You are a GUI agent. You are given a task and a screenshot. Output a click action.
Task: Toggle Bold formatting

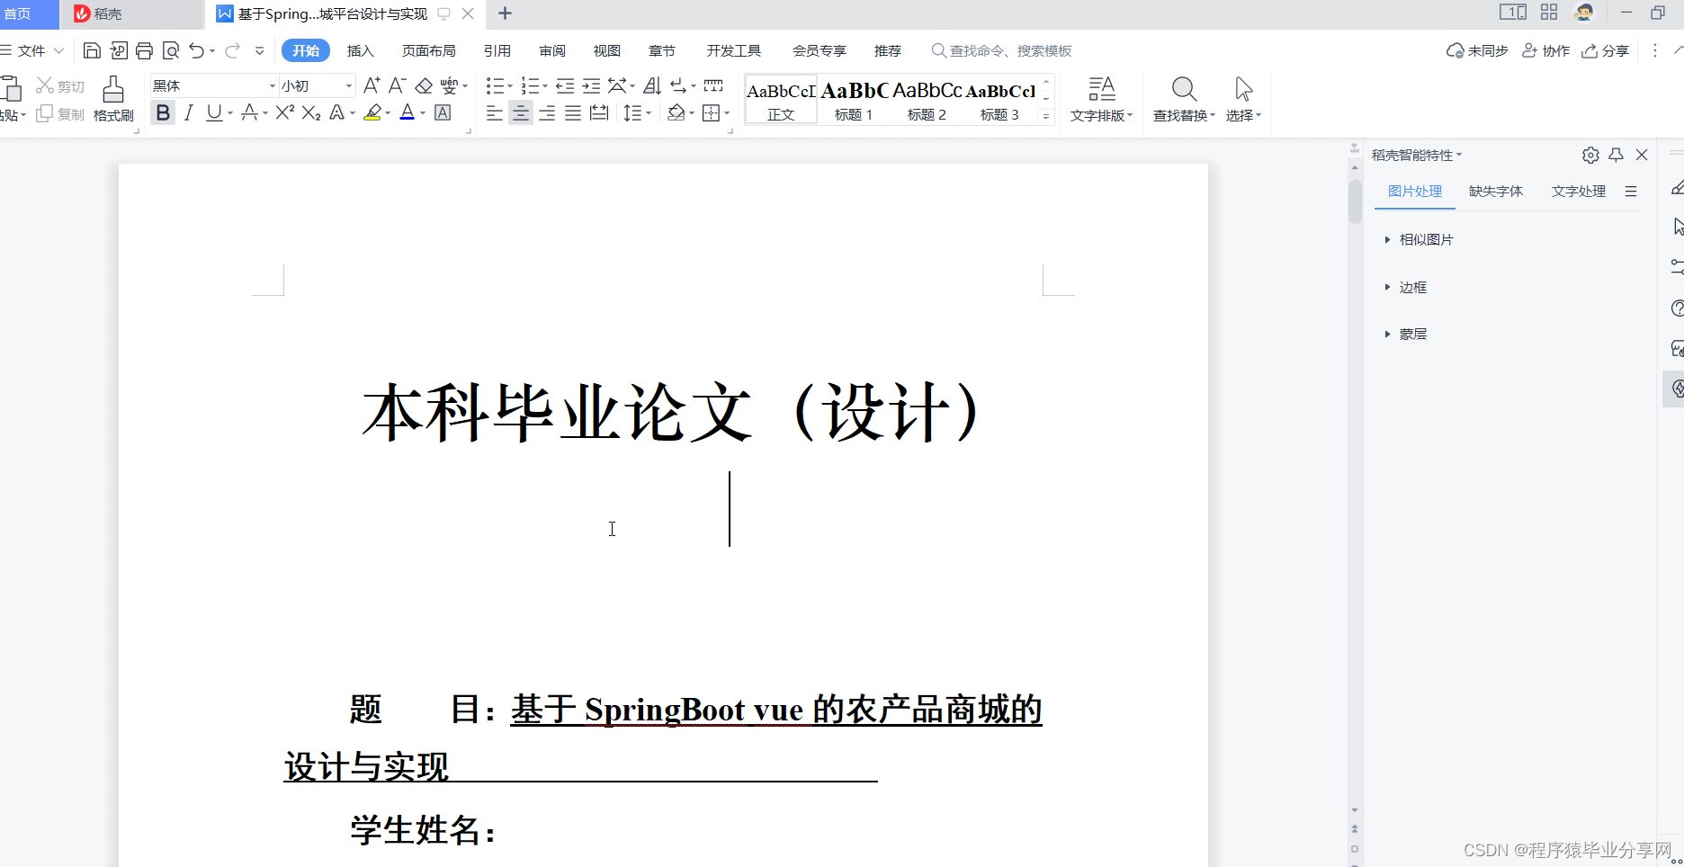tap(163, 112)
